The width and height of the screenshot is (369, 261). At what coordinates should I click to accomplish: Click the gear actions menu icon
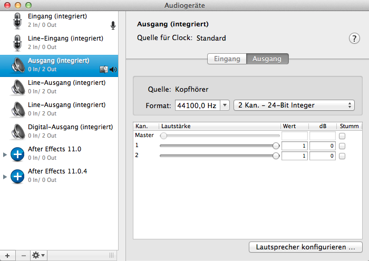pyautogui.click(x=38, y=255)
